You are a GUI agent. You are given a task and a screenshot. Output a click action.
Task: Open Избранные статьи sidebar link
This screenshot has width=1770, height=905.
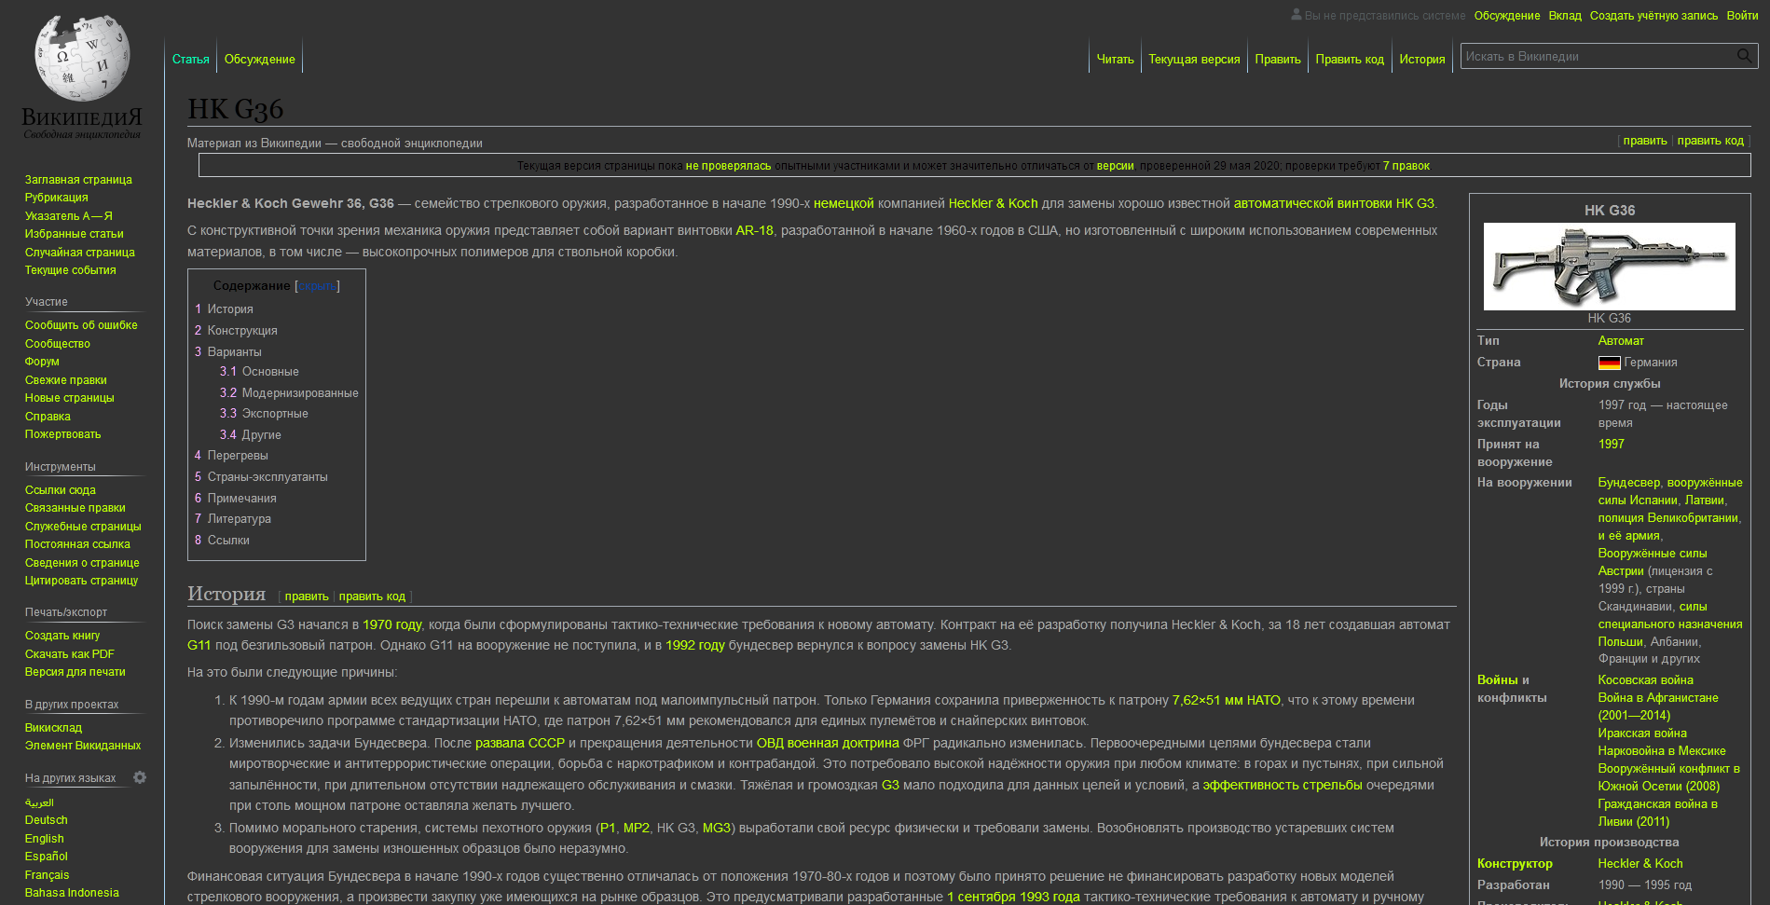pyautogui.click(x=75, y=234)
